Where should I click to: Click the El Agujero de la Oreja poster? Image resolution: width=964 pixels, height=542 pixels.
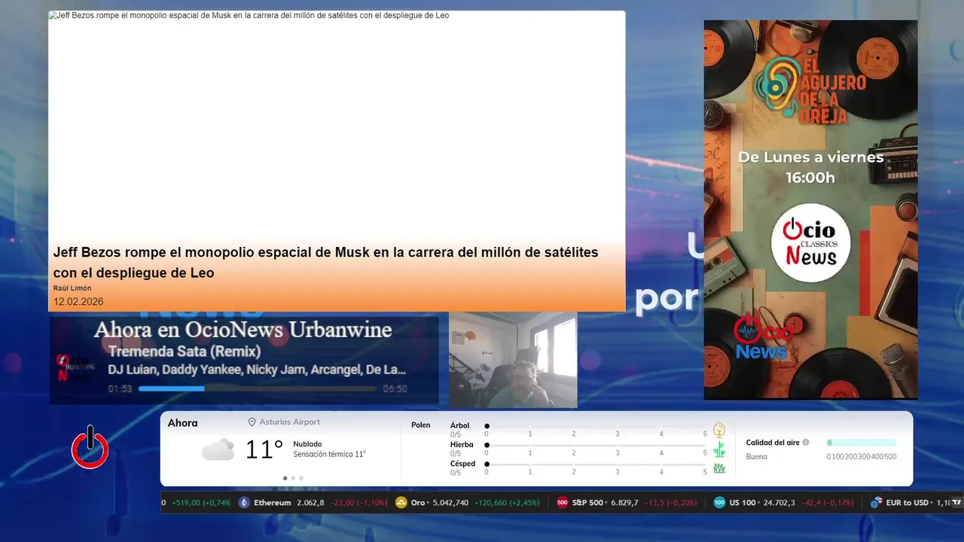pyautogui.click(x=810, y=210)
